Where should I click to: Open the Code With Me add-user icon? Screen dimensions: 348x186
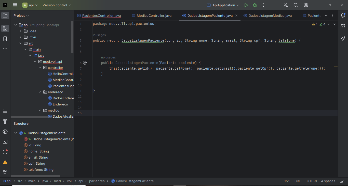(x=286, y=5)
